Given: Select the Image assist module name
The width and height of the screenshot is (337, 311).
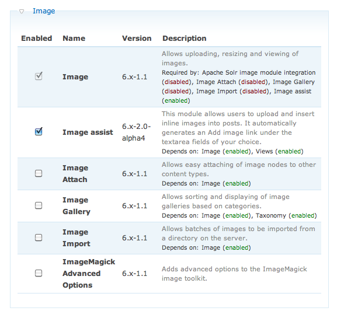Looking at the screenshot, I should pyautogui.click(x=88, y=132).
